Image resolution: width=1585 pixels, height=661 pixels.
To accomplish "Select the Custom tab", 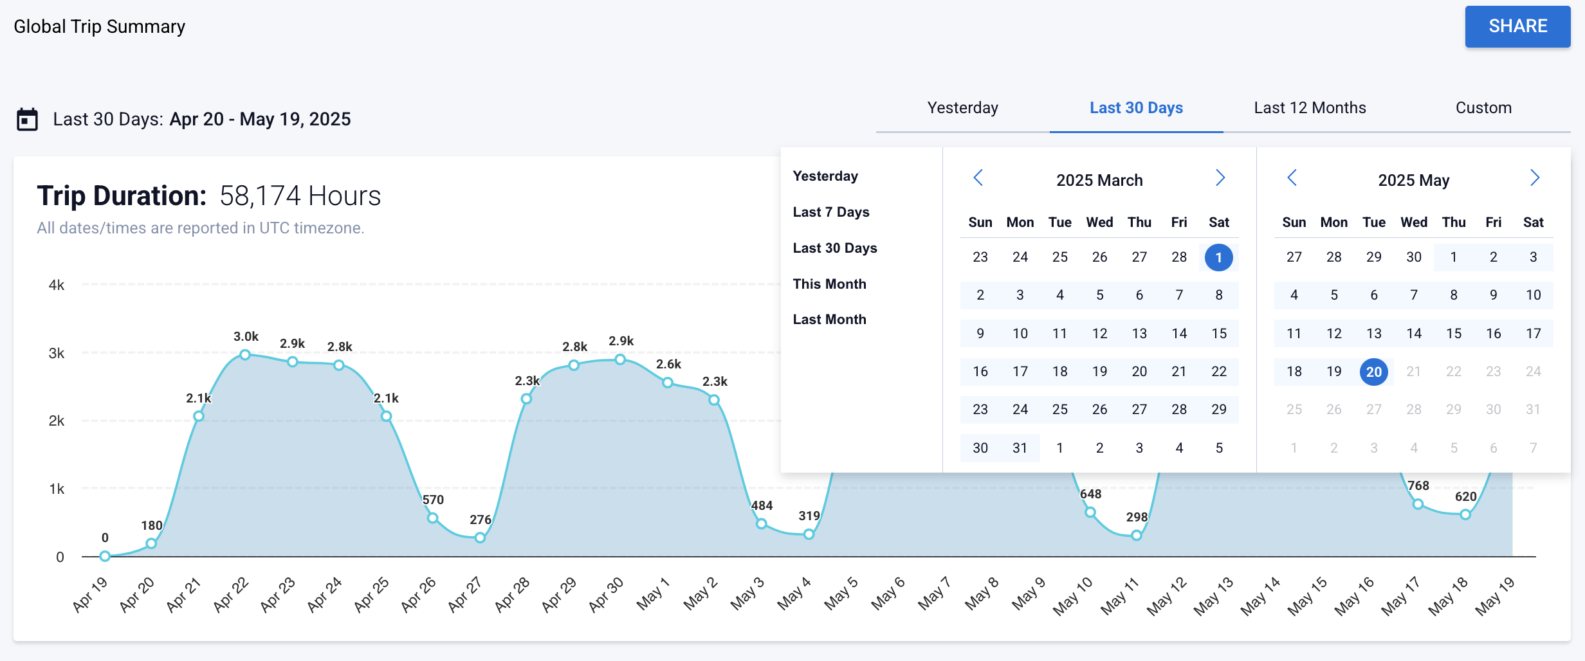I will click(x=1483, y=108).
